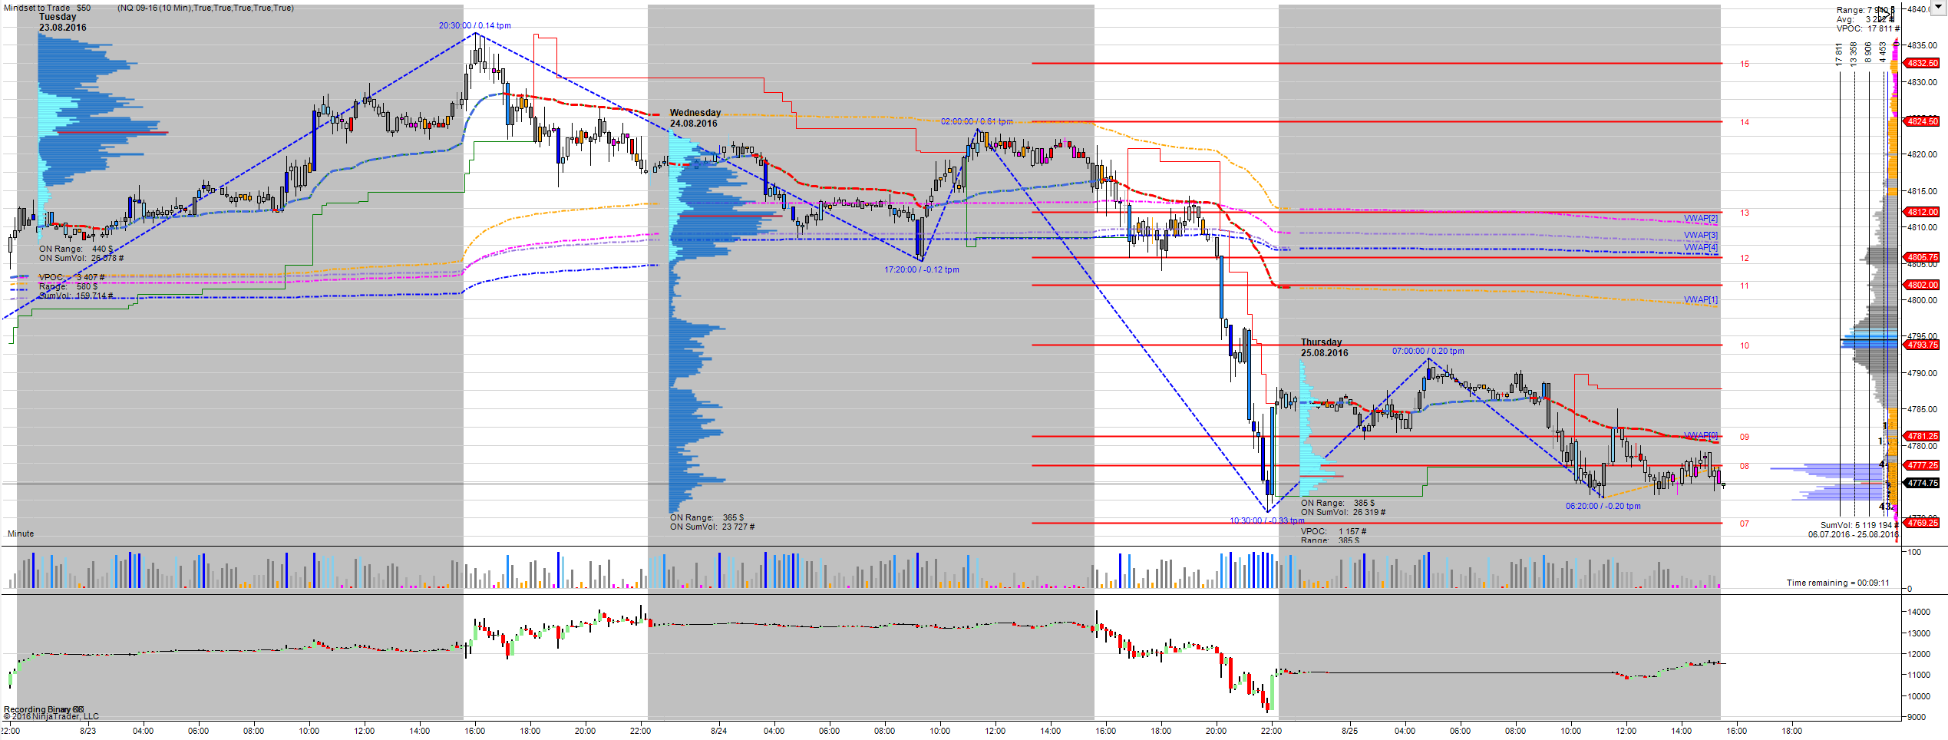
Task: Select the 4832.50 price marker
Action: pyautogui.click(x=1923, y=64)
